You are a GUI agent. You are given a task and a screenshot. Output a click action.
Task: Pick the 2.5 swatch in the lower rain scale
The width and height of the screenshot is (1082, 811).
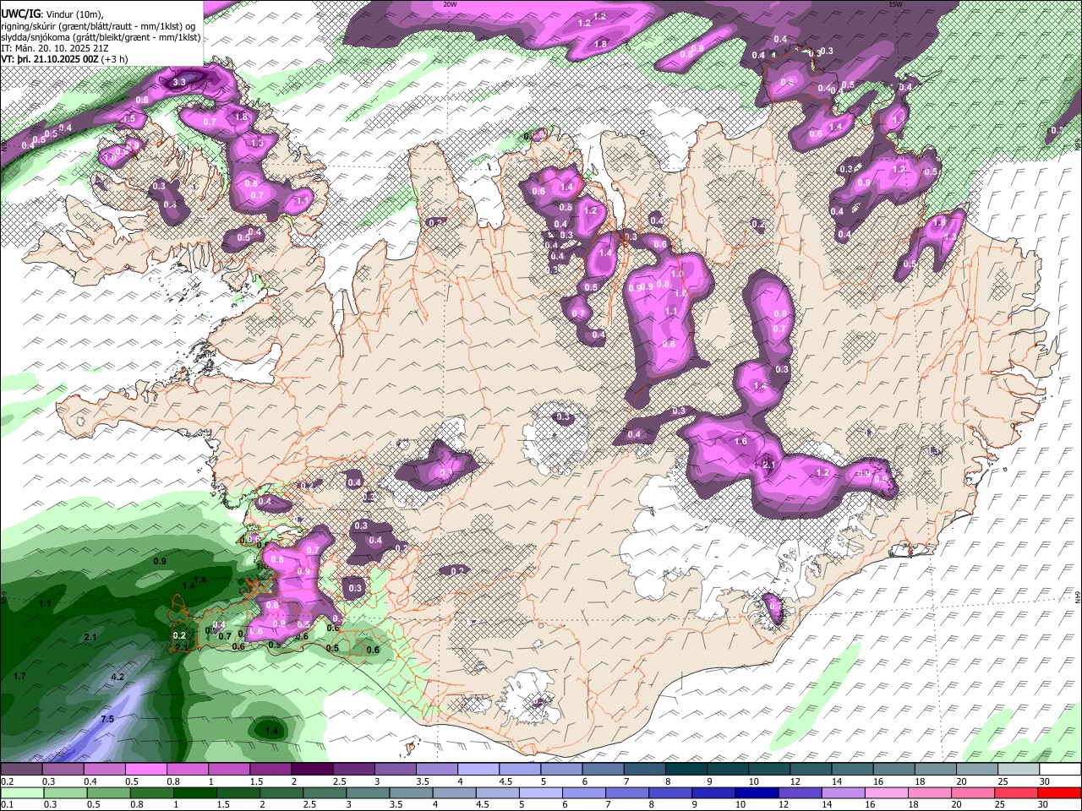click(325, 792)
